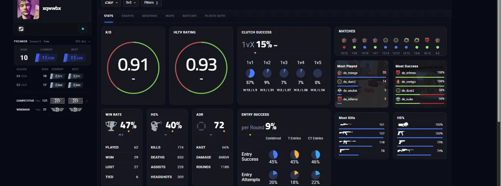Switch to the GRAPHS tab

(x=128, y=16)
